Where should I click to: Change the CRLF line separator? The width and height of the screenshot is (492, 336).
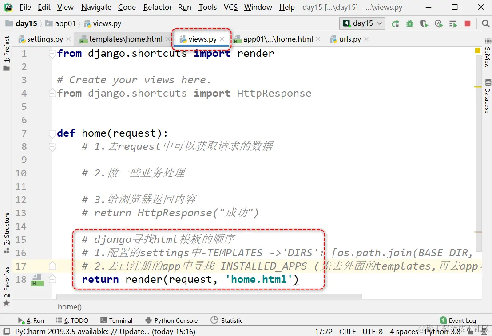coord(347,331)
